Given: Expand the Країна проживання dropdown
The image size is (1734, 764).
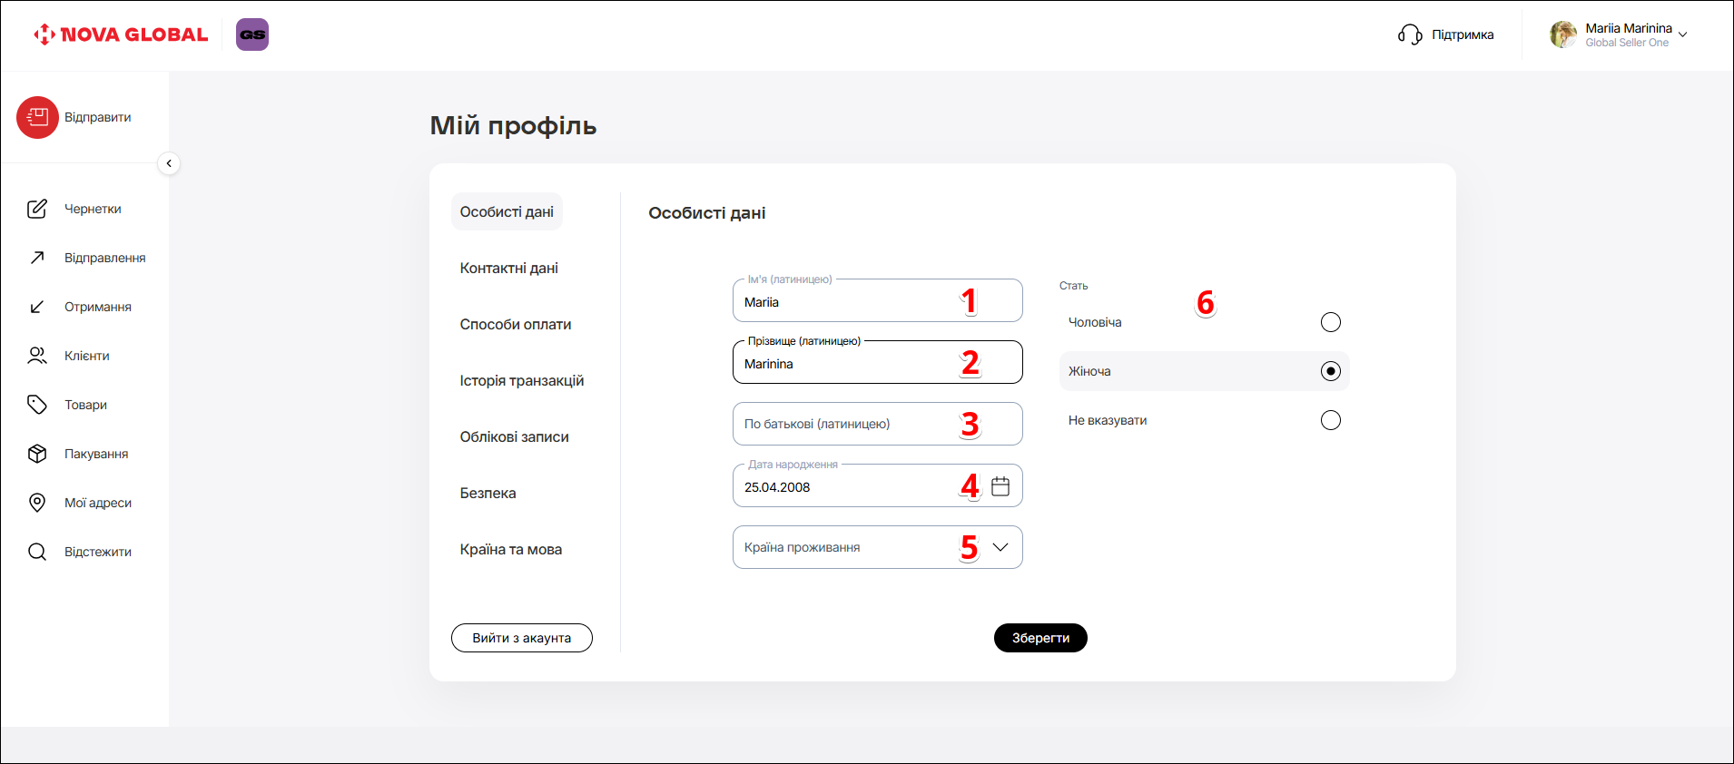Looking at the screenshot, I should click(1000, 547).
